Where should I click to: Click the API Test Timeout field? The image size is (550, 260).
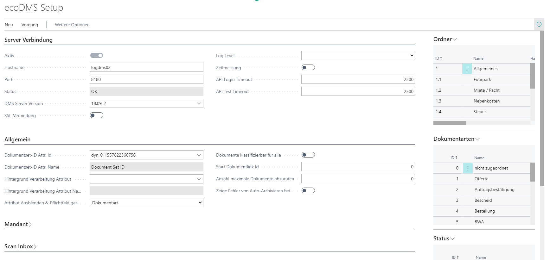(358, 91)
